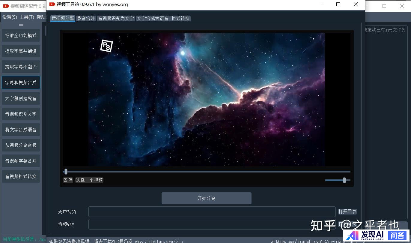Go to the 格式转换 tab
Screen dimensions: 411x243
[x=180, y=18]
